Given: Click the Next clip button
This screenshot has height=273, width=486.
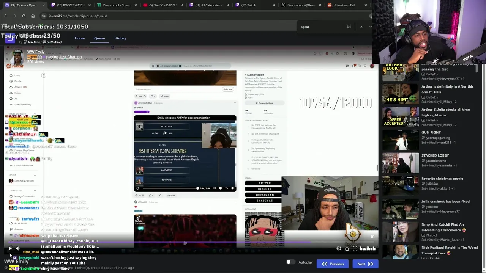Looking at the screenshot, I should [x=365, y=264].
